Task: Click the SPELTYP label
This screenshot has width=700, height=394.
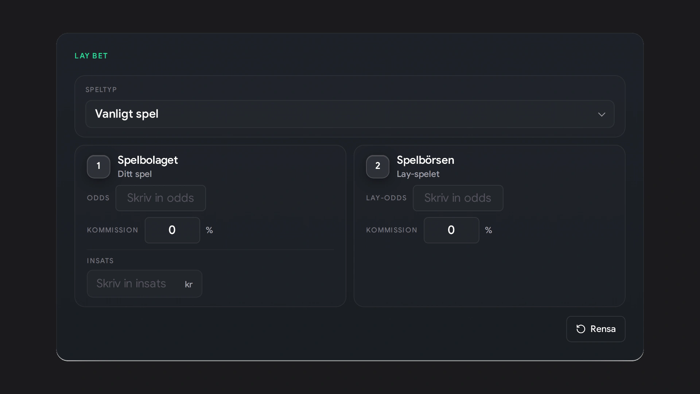Action: click(x=101, y=90)
